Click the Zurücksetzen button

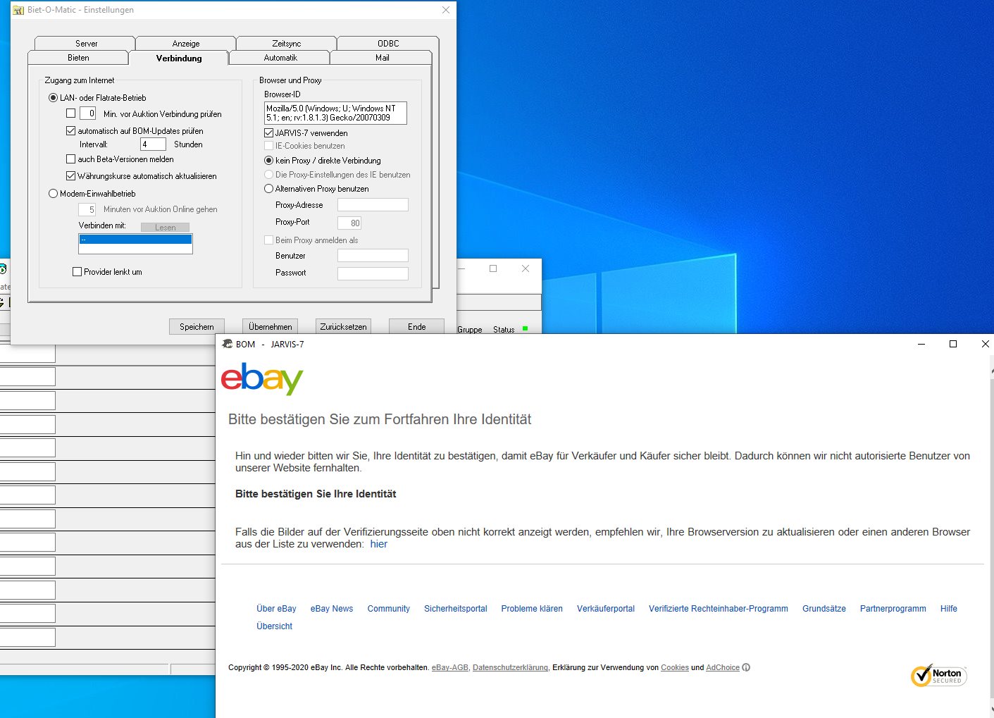343,327
